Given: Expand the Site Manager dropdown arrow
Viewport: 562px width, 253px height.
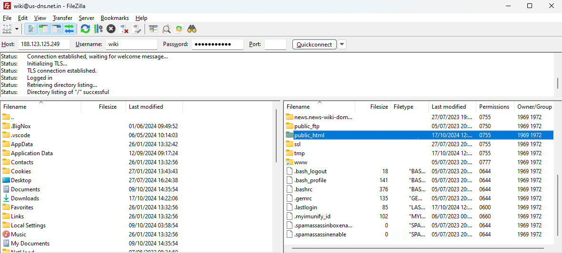Looking at the screenshot, I should 17,29.
